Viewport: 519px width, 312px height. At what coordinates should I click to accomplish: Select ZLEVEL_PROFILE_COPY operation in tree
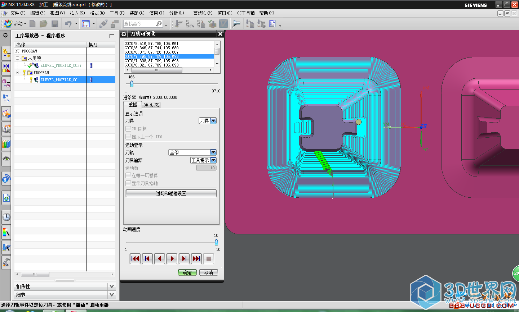click(x=61, y=65)
